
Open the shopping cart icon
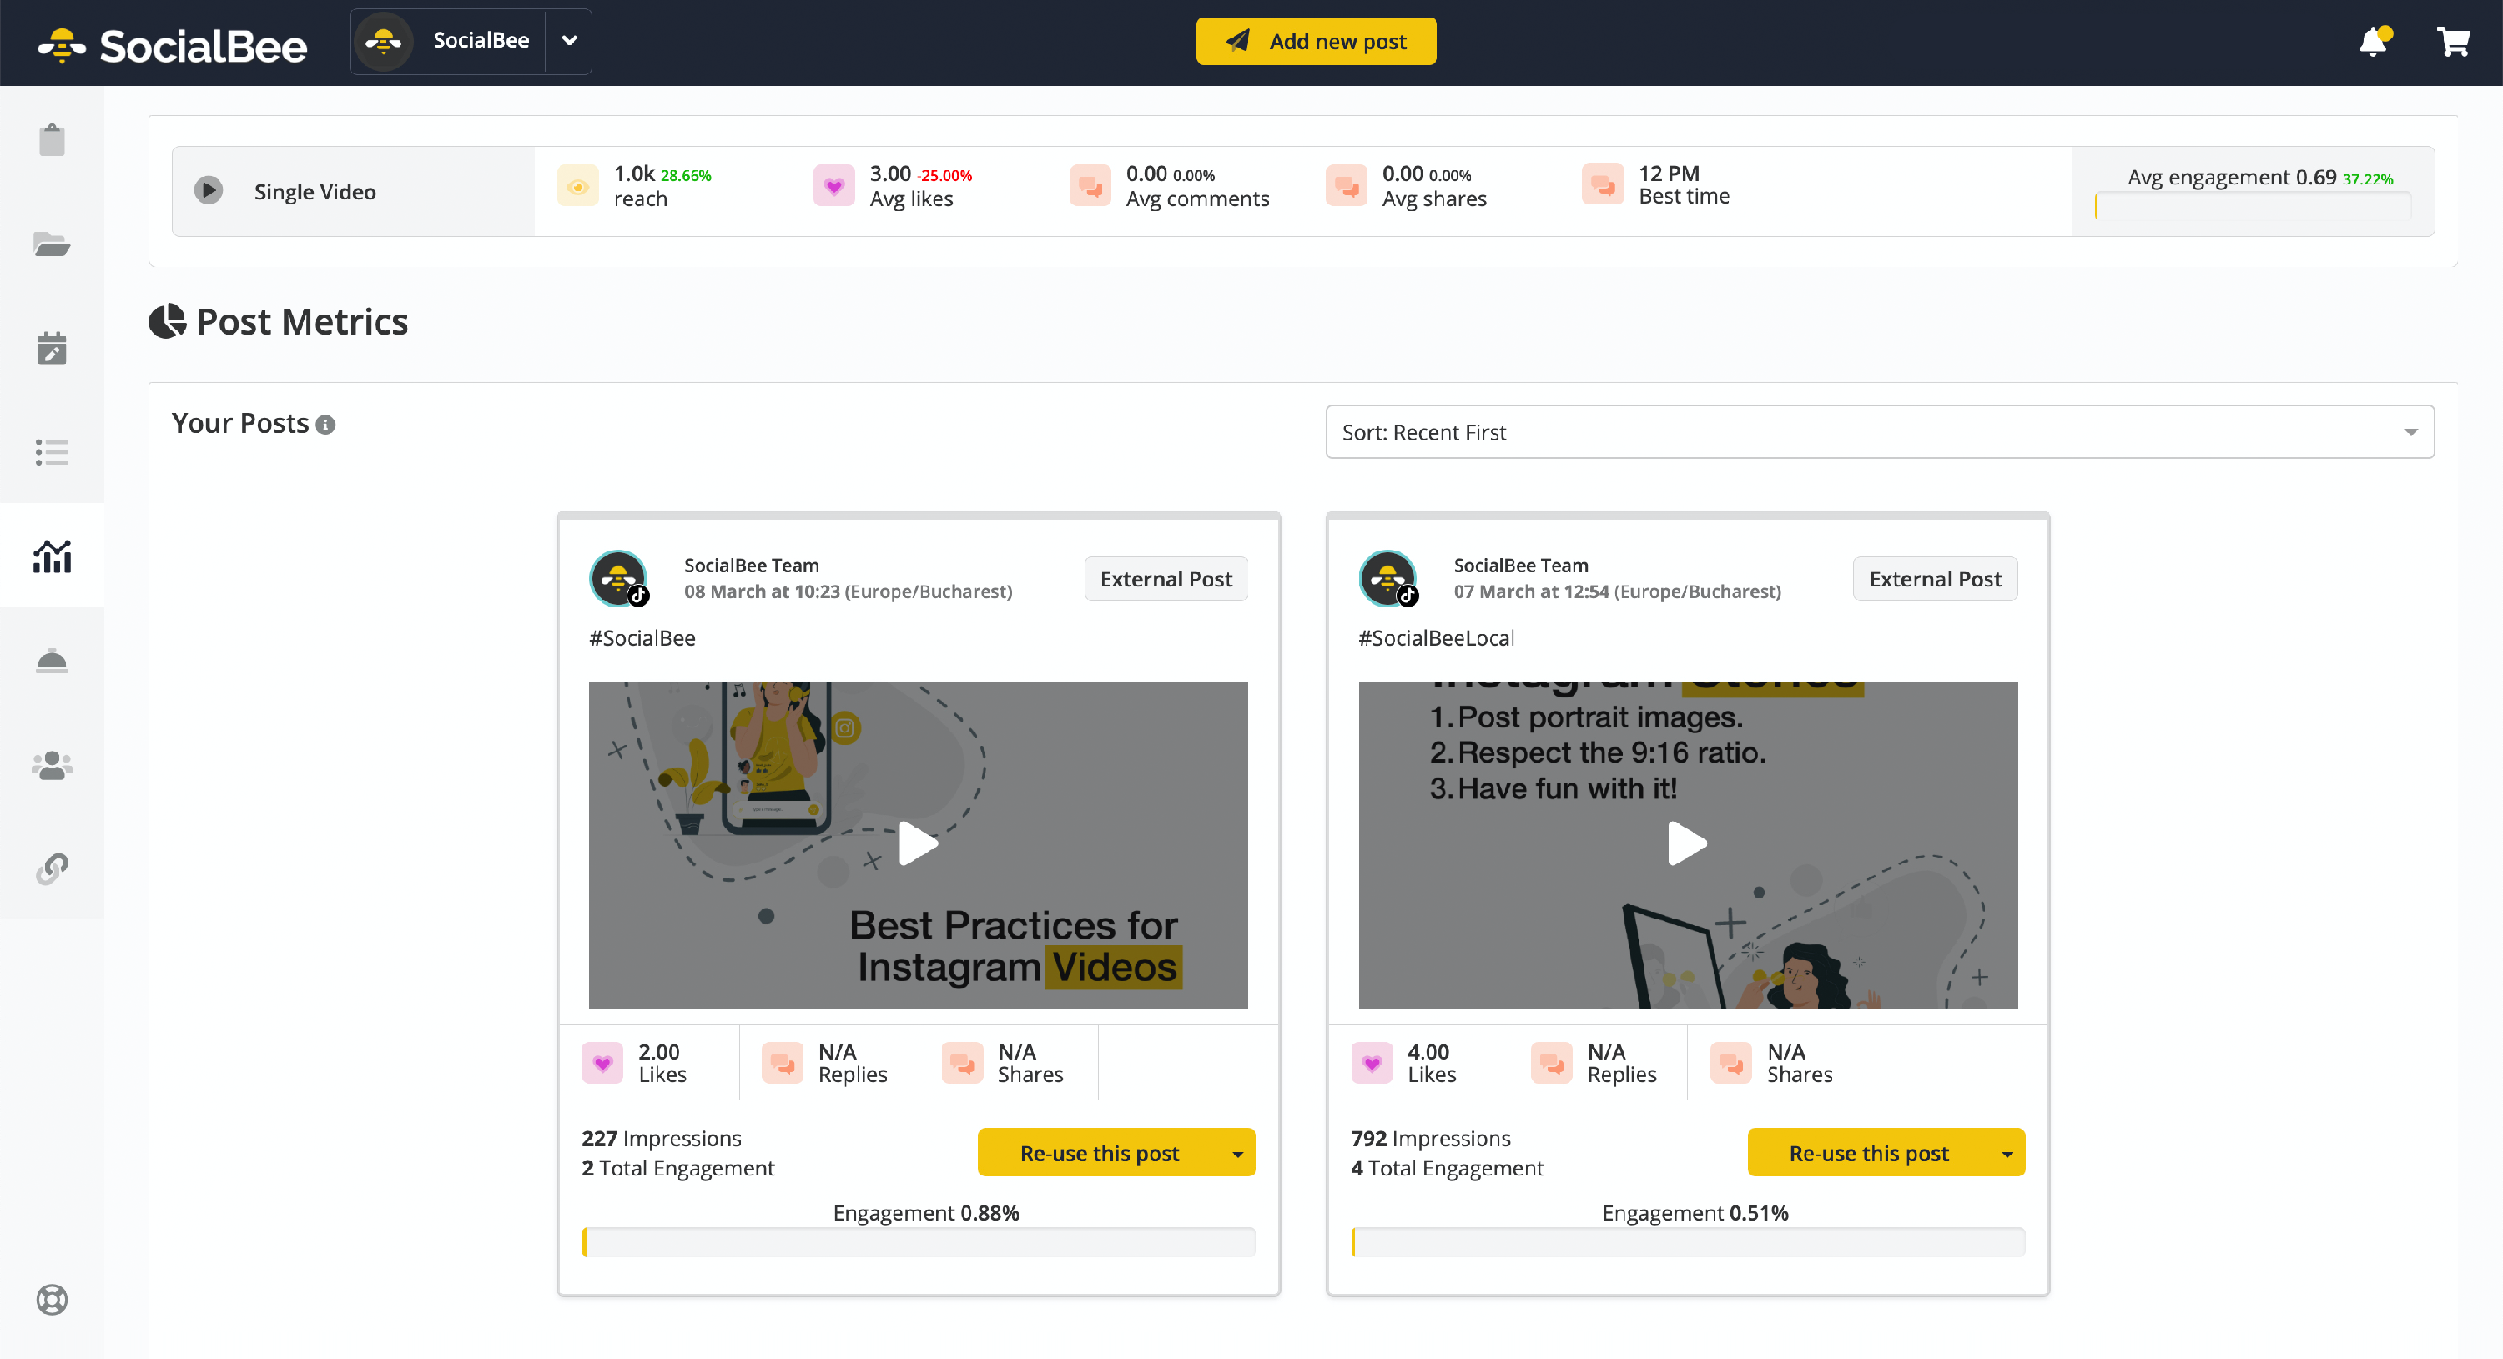[x=2454, y=42]
